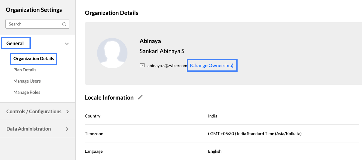Click the email envelope icon
The width and height of the screenshot is (362, 160).
click(x=142, y=65)
